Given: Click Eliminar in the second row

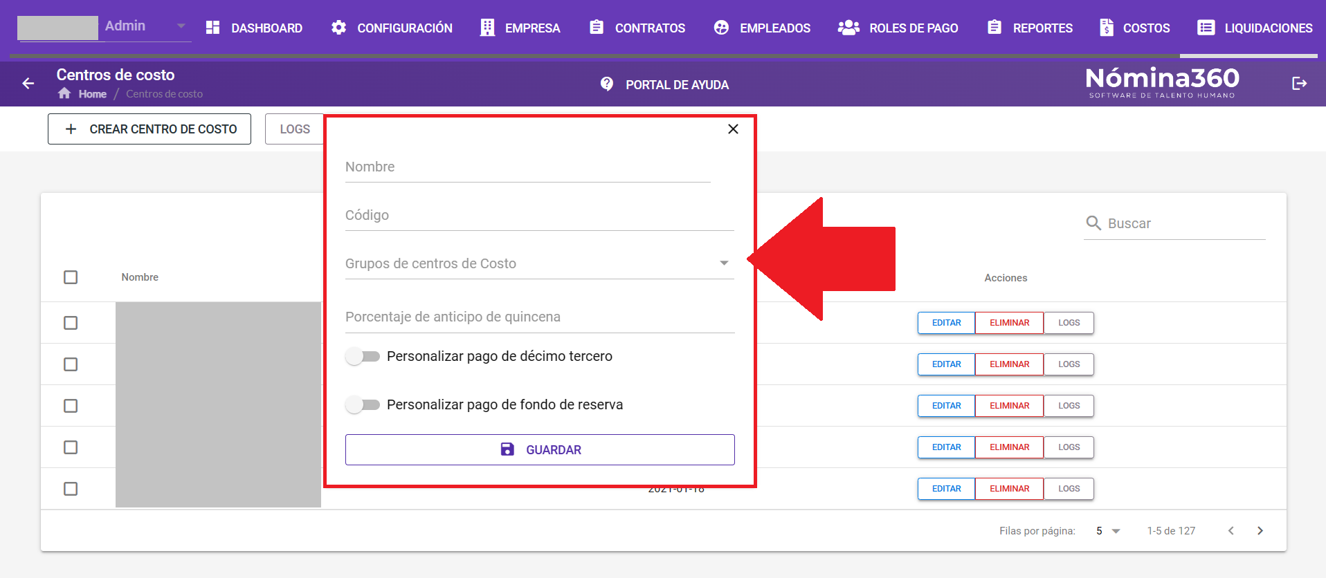Looking at the screenshot, I should click(x=1009, y=364).
